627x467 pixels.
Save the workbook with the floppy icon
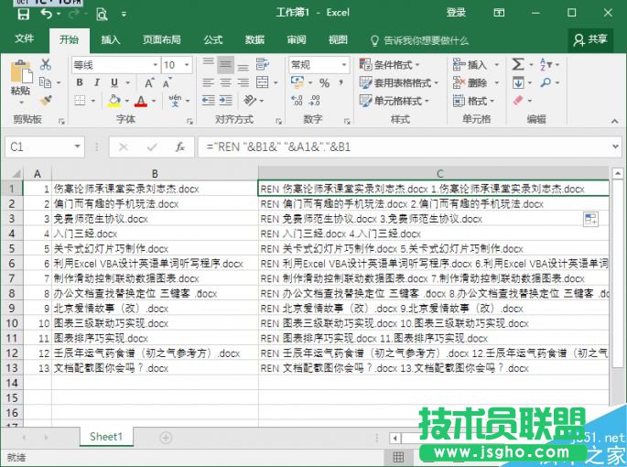coord(23,15)
